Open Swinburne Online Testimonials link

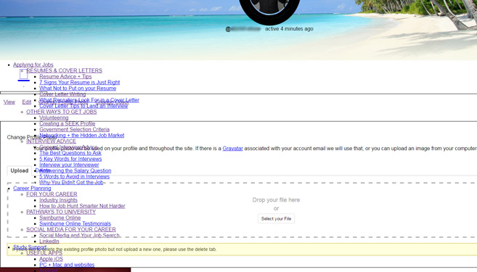tap(75, 223)
